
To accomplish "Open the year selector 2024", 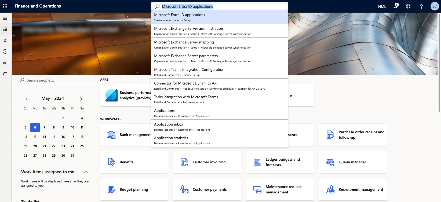I will [59, 98].
